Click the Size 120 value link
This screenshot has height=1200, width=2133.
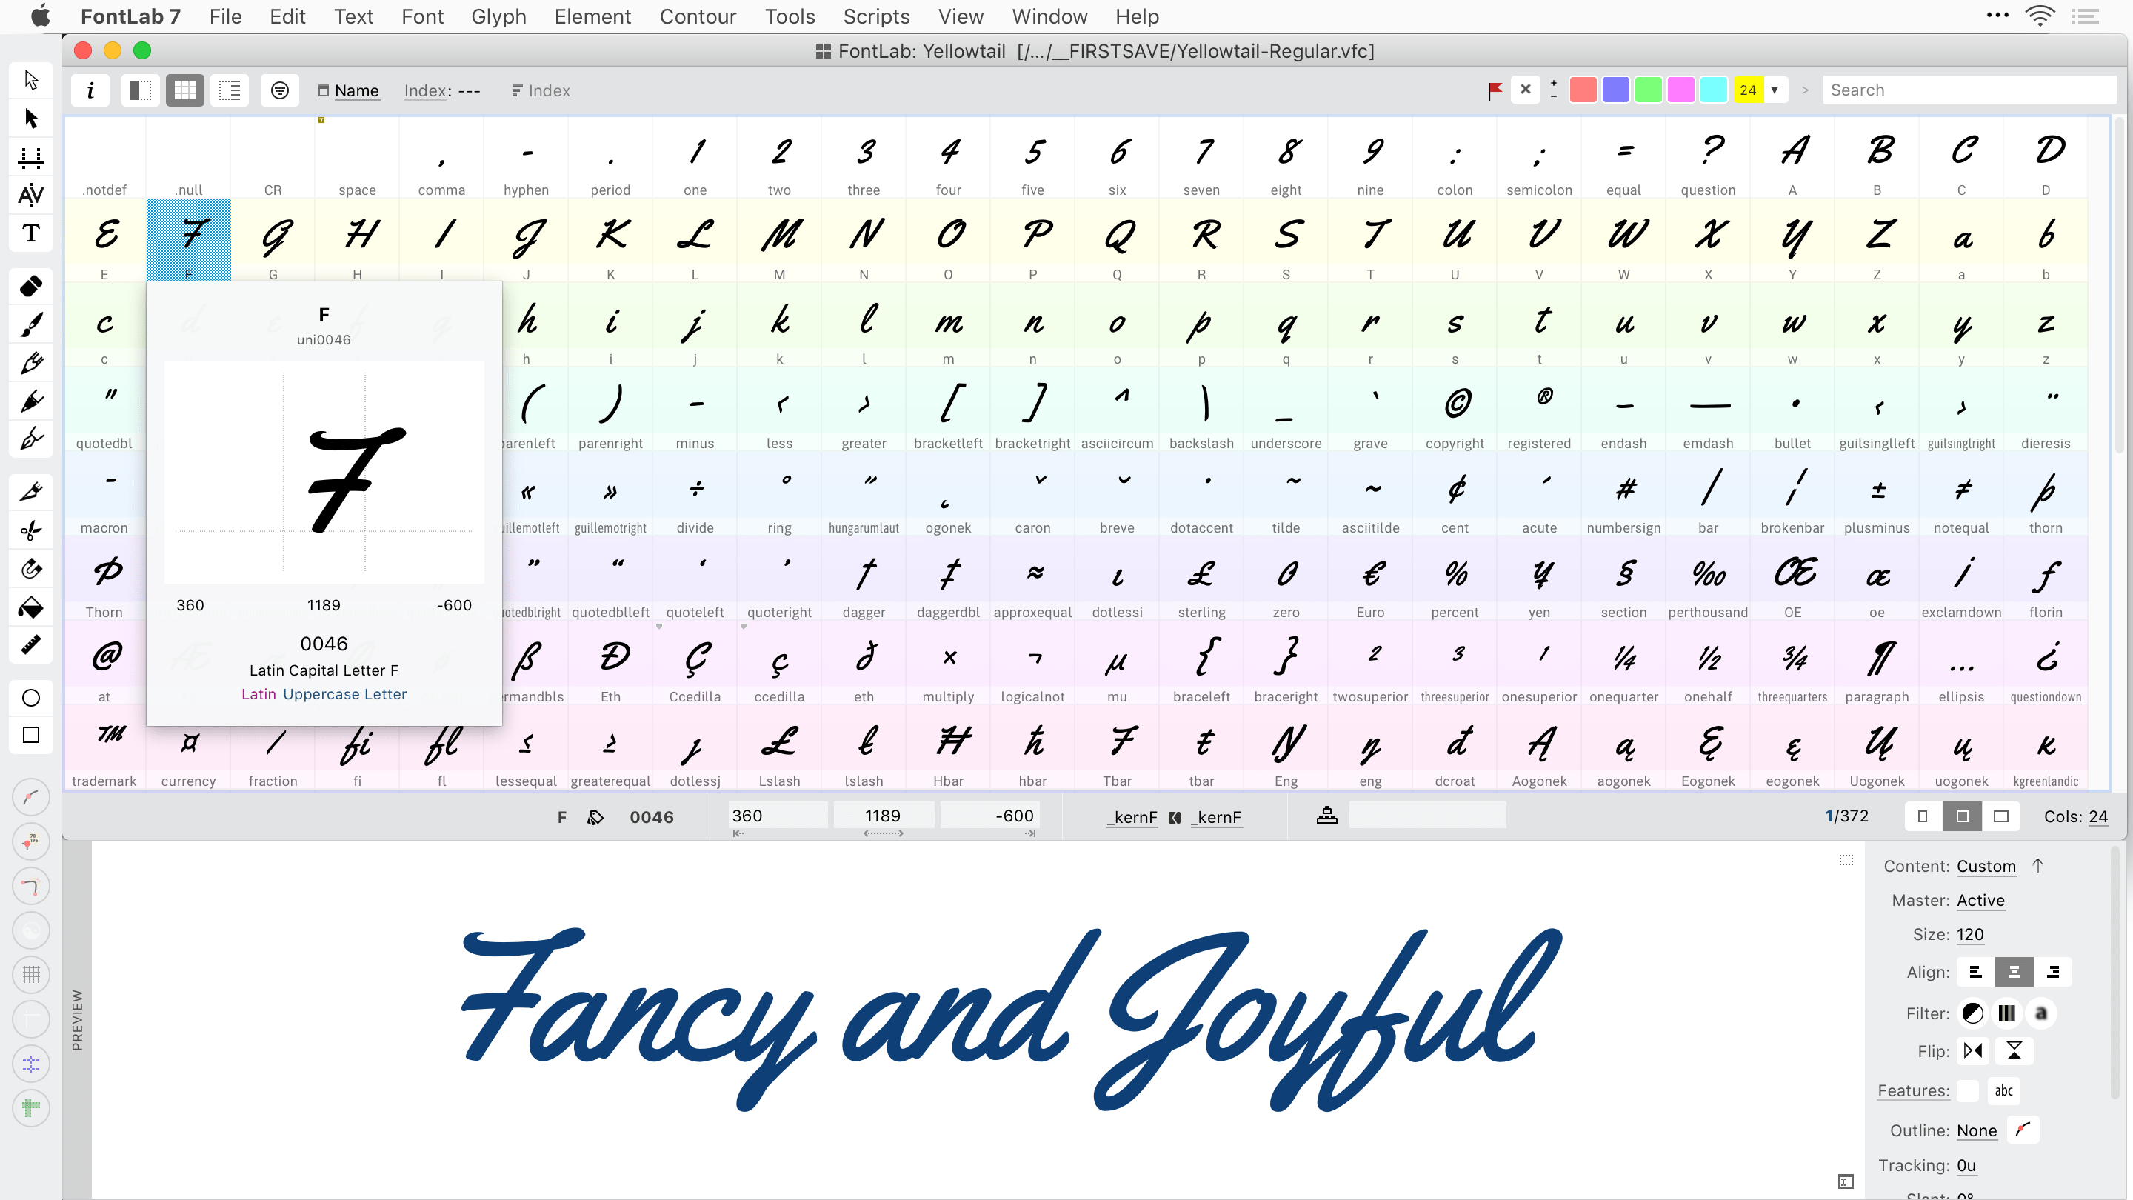pyautogui.click(x=1970, y=934)
